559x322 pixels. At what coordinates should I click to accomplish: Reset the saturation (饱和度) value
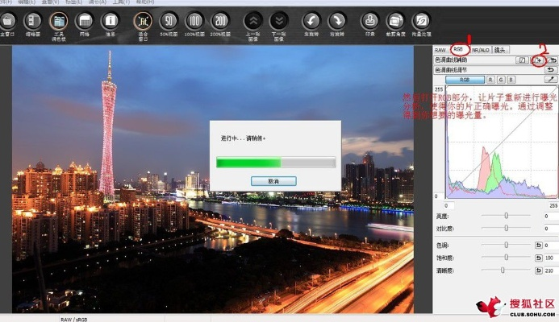pos(538,258)
